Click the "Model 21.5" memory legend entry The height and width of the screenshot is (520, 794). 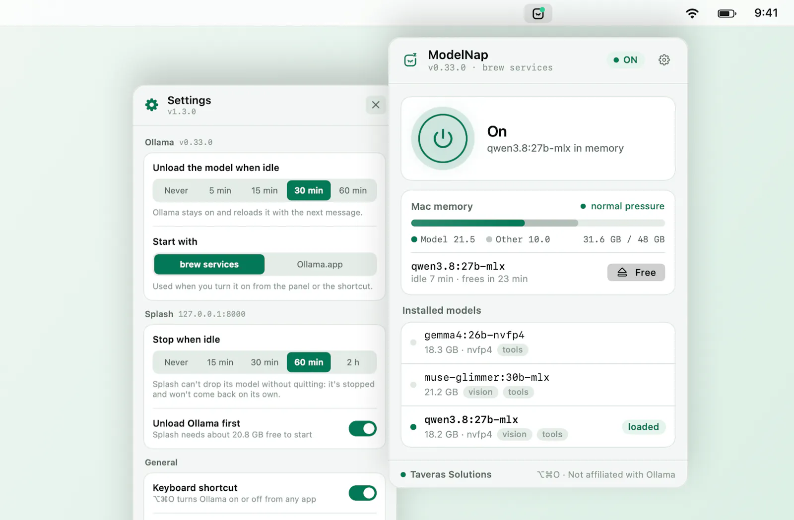(443, 239)
